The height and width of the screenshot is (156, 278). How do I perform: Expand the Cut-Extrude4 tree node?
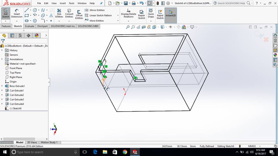[x=2, y=104]
